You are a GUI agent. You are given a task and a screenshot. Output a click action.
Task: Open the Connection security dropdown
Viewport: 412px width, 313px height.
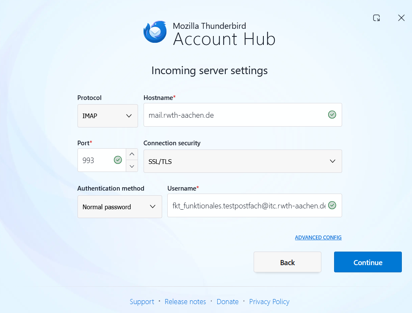(243, 161)
